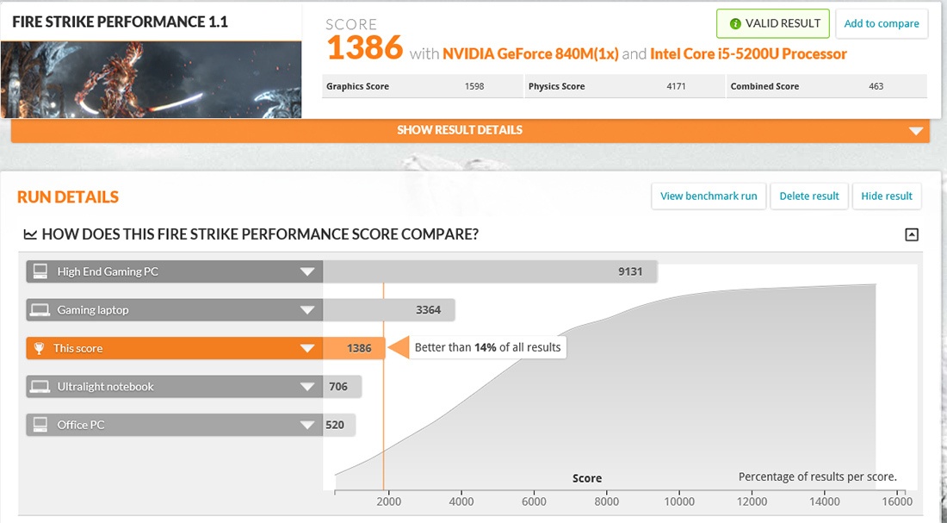Click the Valid Result badge
Viewport: 947px width, 523px height.
773,23
